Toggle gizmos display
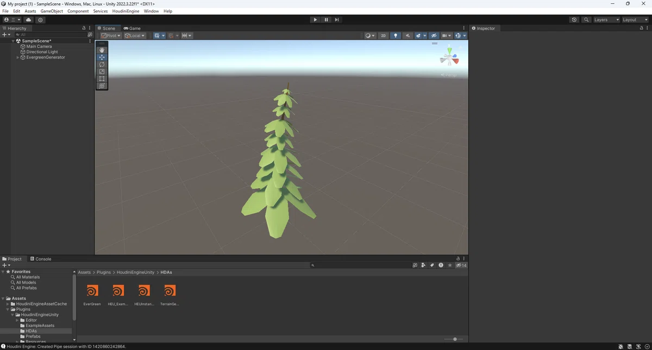 pyautogui.click(x=458, y=35)
